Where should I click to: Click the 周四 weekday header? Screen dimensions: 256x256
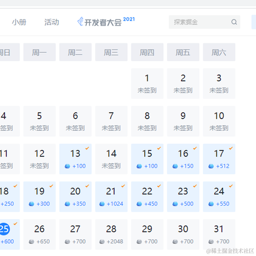tap(147, 52)
